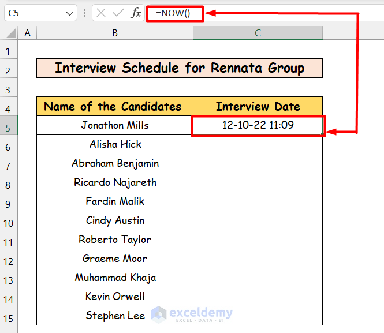Select column B header
Image resolution: width=384 pixels, height=333 pixels.
[115, 33]
